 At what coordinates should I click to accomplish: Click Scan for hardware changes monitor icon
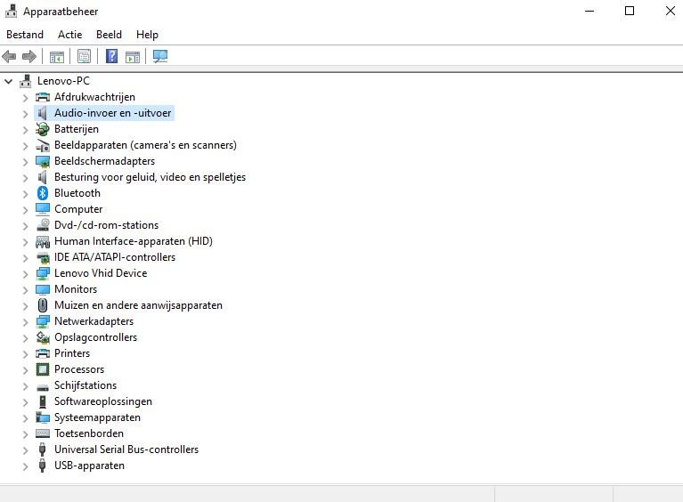click(160, 56)
